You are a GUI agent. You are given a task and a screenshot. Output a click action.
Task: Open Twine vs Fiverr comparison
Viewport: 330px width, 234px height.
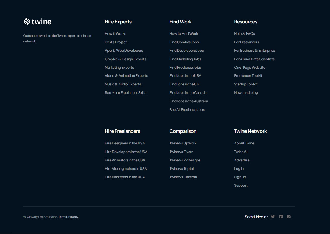[x=181, y=152]
